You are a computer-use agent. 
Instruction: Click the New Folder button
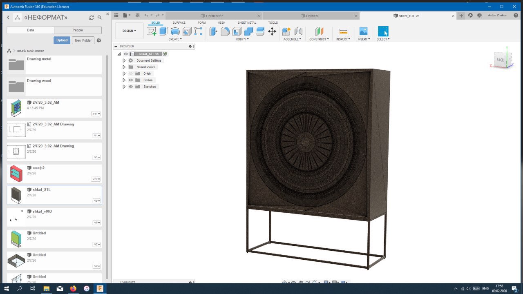[x=83, y=40]
